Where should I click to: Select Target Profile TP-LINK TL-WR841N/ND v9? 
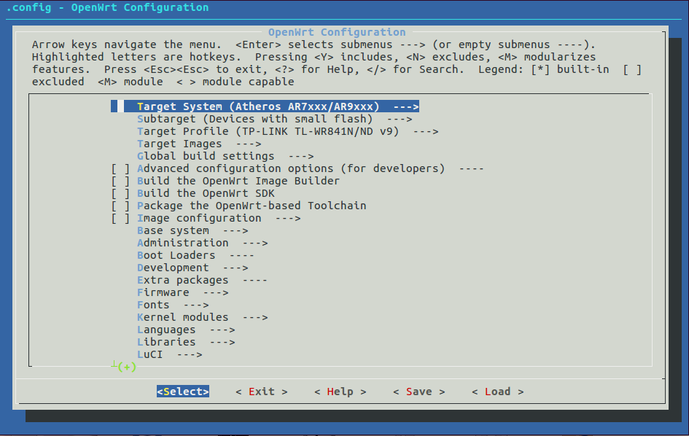point(288,131)
